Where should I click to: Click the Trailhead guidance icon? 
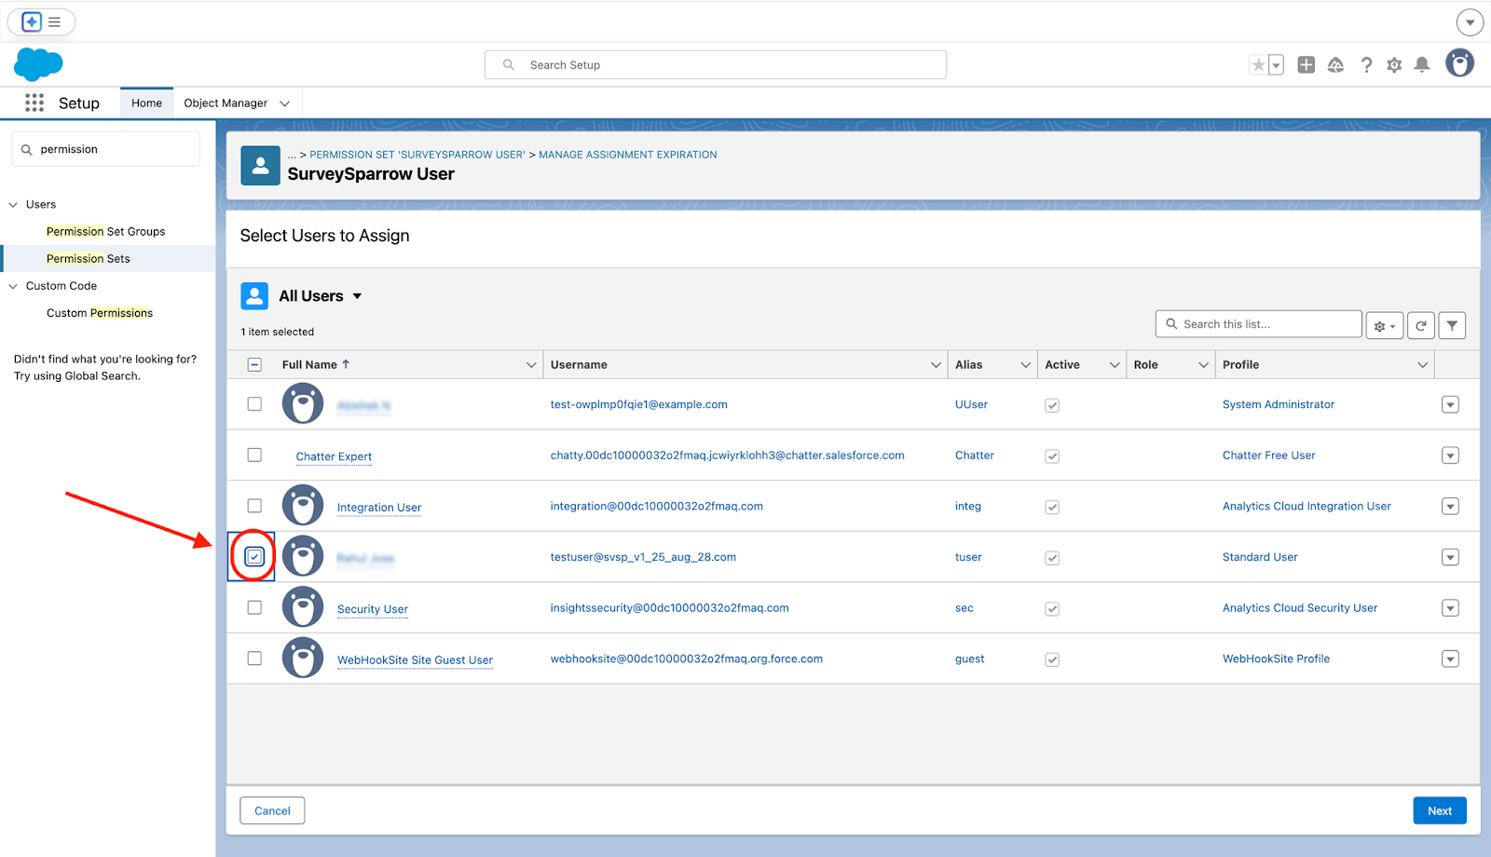[x=1335, y=64]
